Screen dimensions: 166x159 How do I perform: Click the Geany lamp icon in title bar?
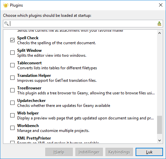tap(6, 5)
